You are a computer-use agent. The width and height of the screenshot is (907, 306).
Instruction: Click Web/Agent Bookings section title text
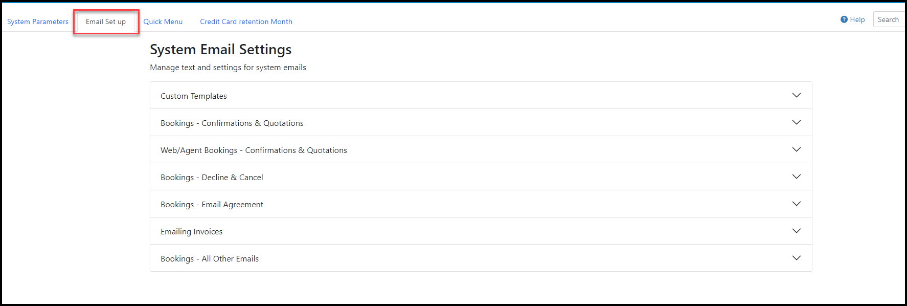(x=254, y=150)
